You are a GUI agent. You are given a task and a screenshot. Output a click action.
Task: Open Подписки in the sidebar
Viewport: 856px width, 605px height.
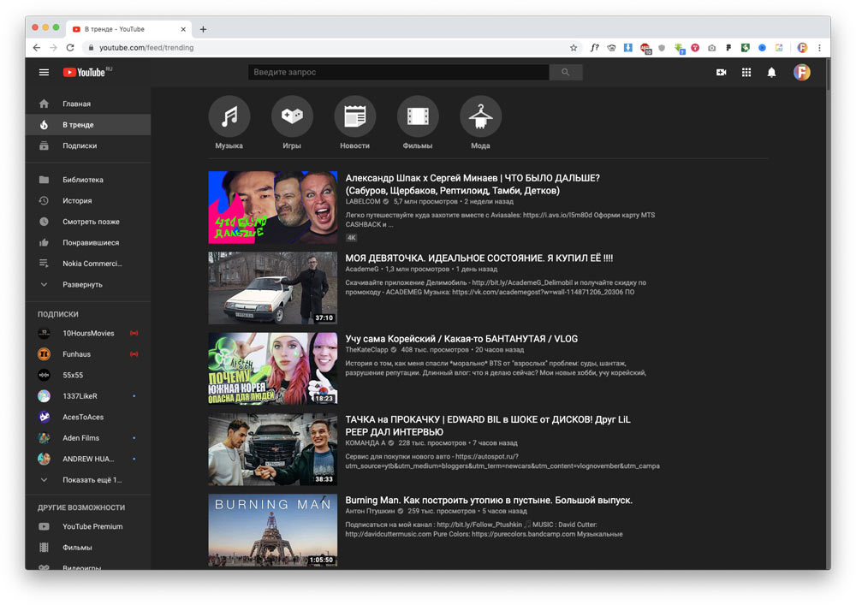pos(79,145)
